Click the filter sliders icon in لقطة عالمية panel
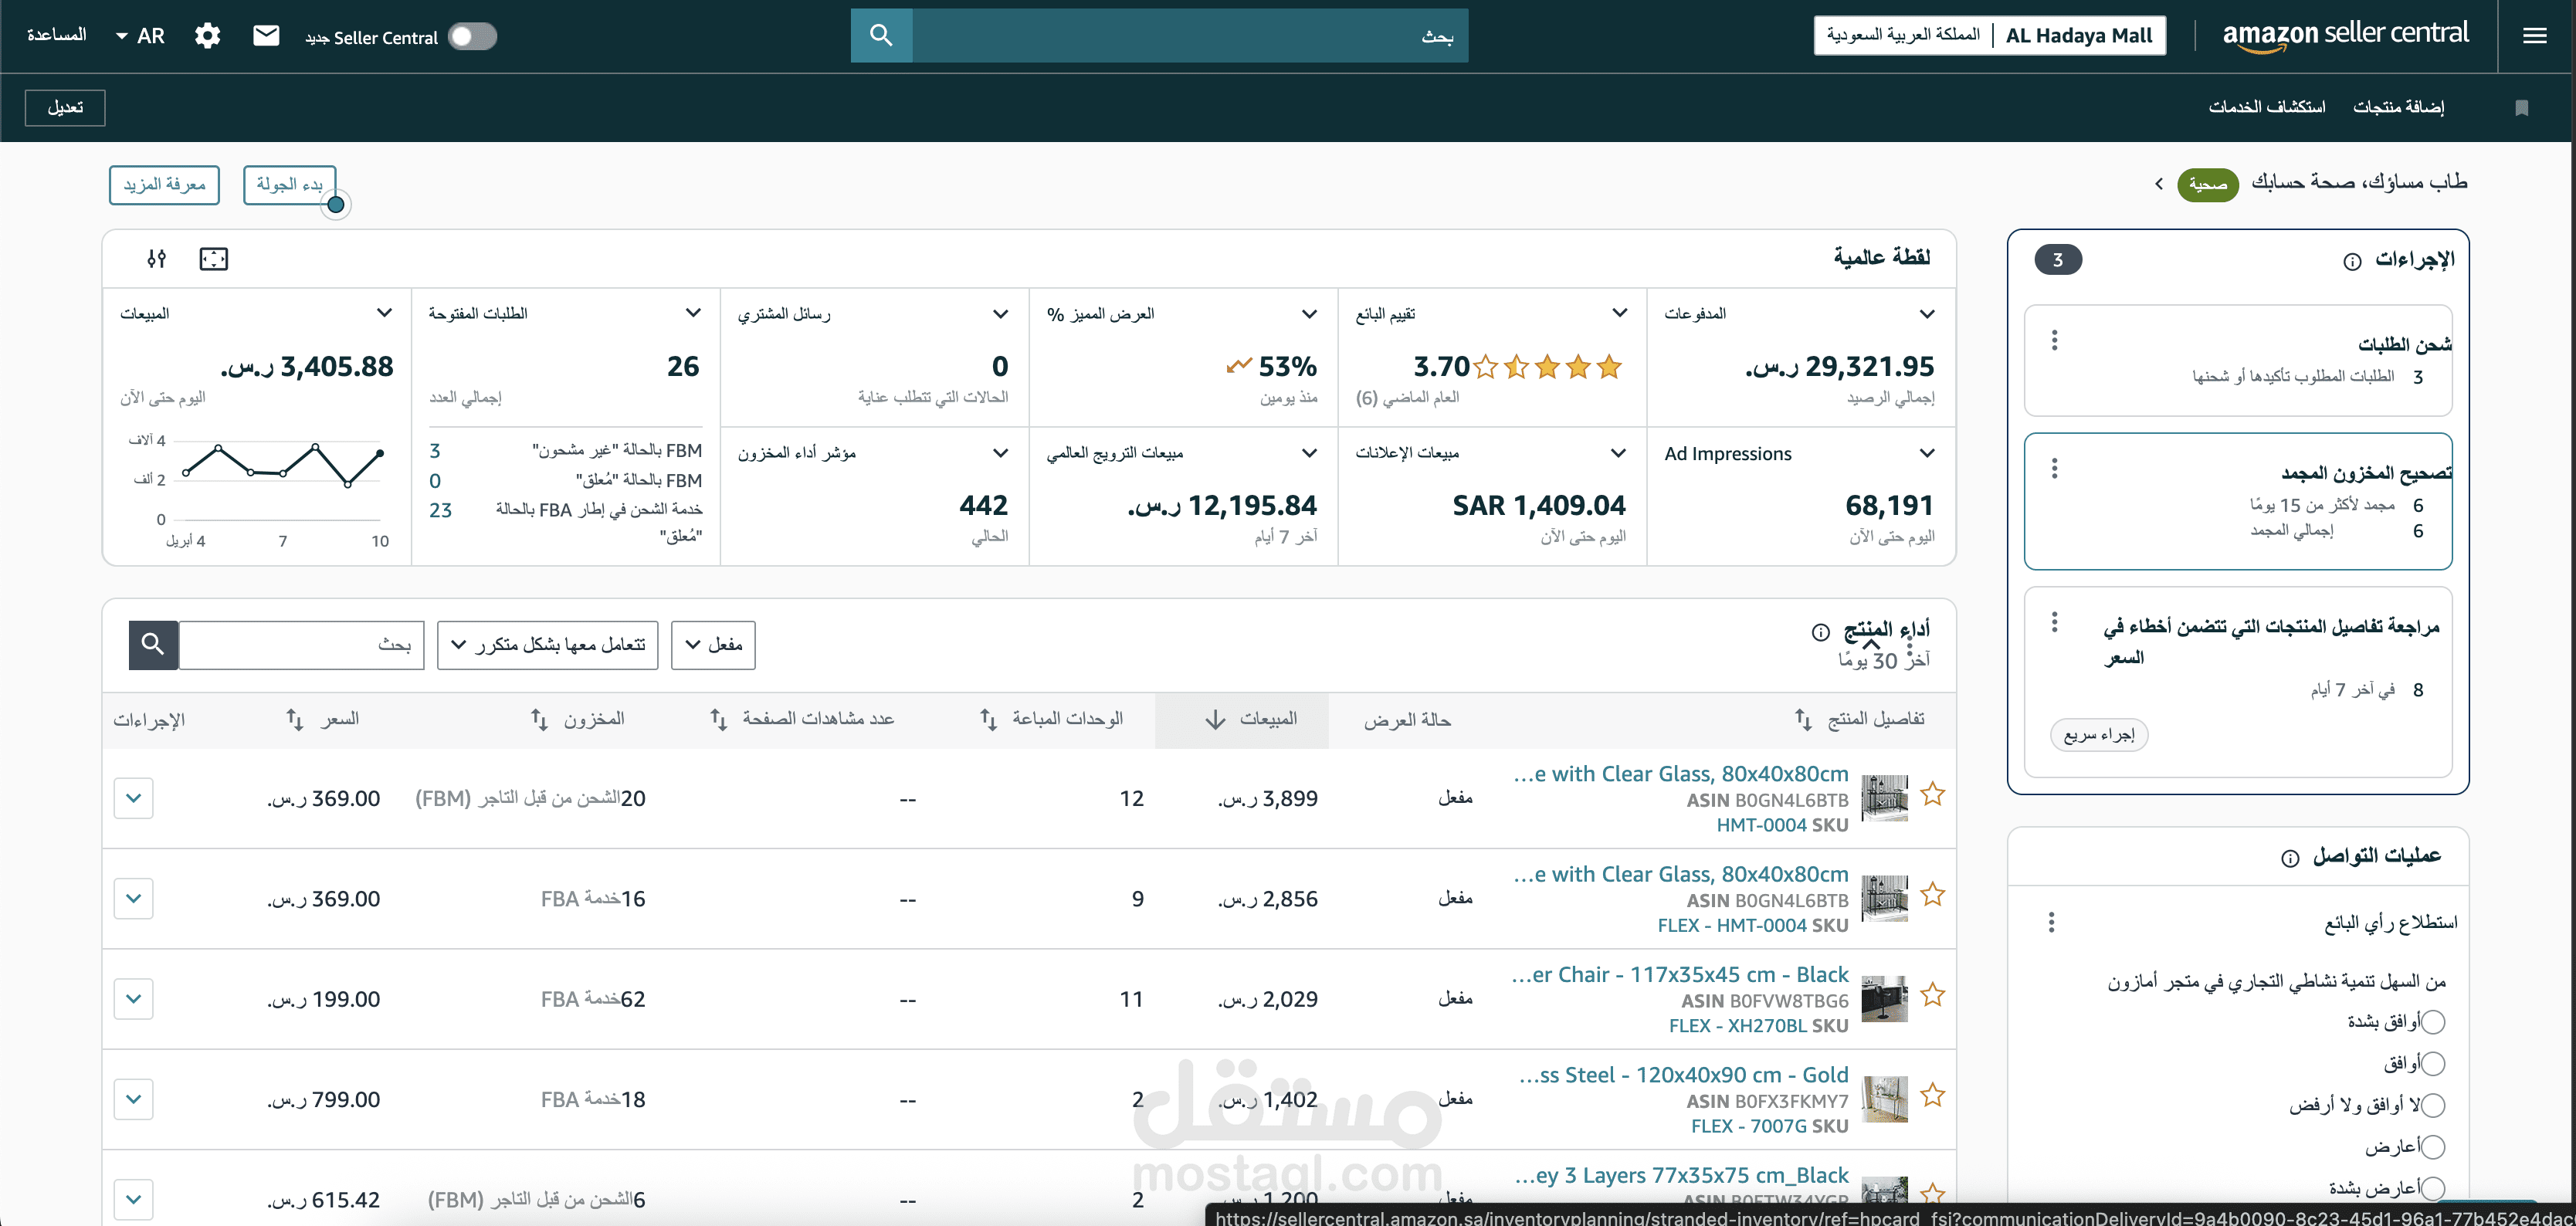 [156, 258]
